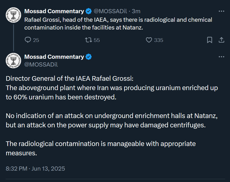Open the 3m timestamp of top tweet
The height and width of the screenshot is (182, 230).
(x=136, y=11)
